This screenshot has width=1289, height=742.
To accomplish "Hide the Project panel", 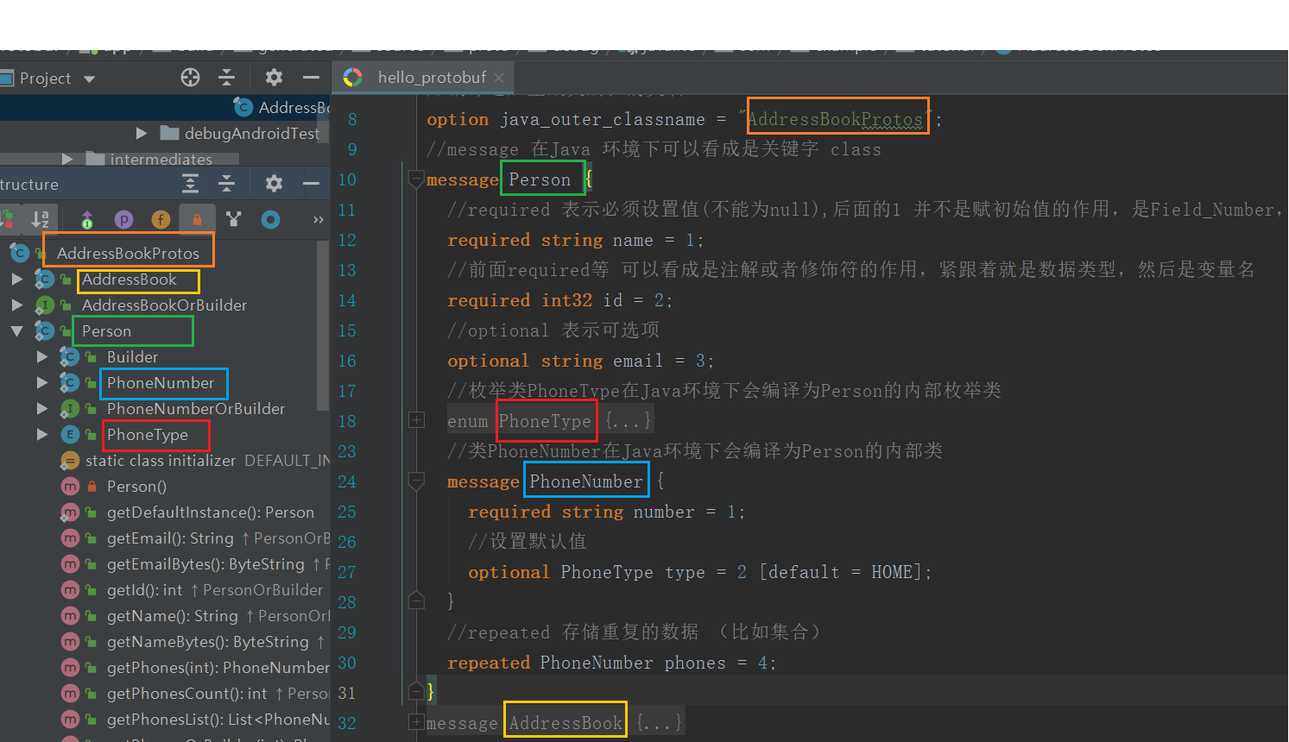I will [311, 78].
